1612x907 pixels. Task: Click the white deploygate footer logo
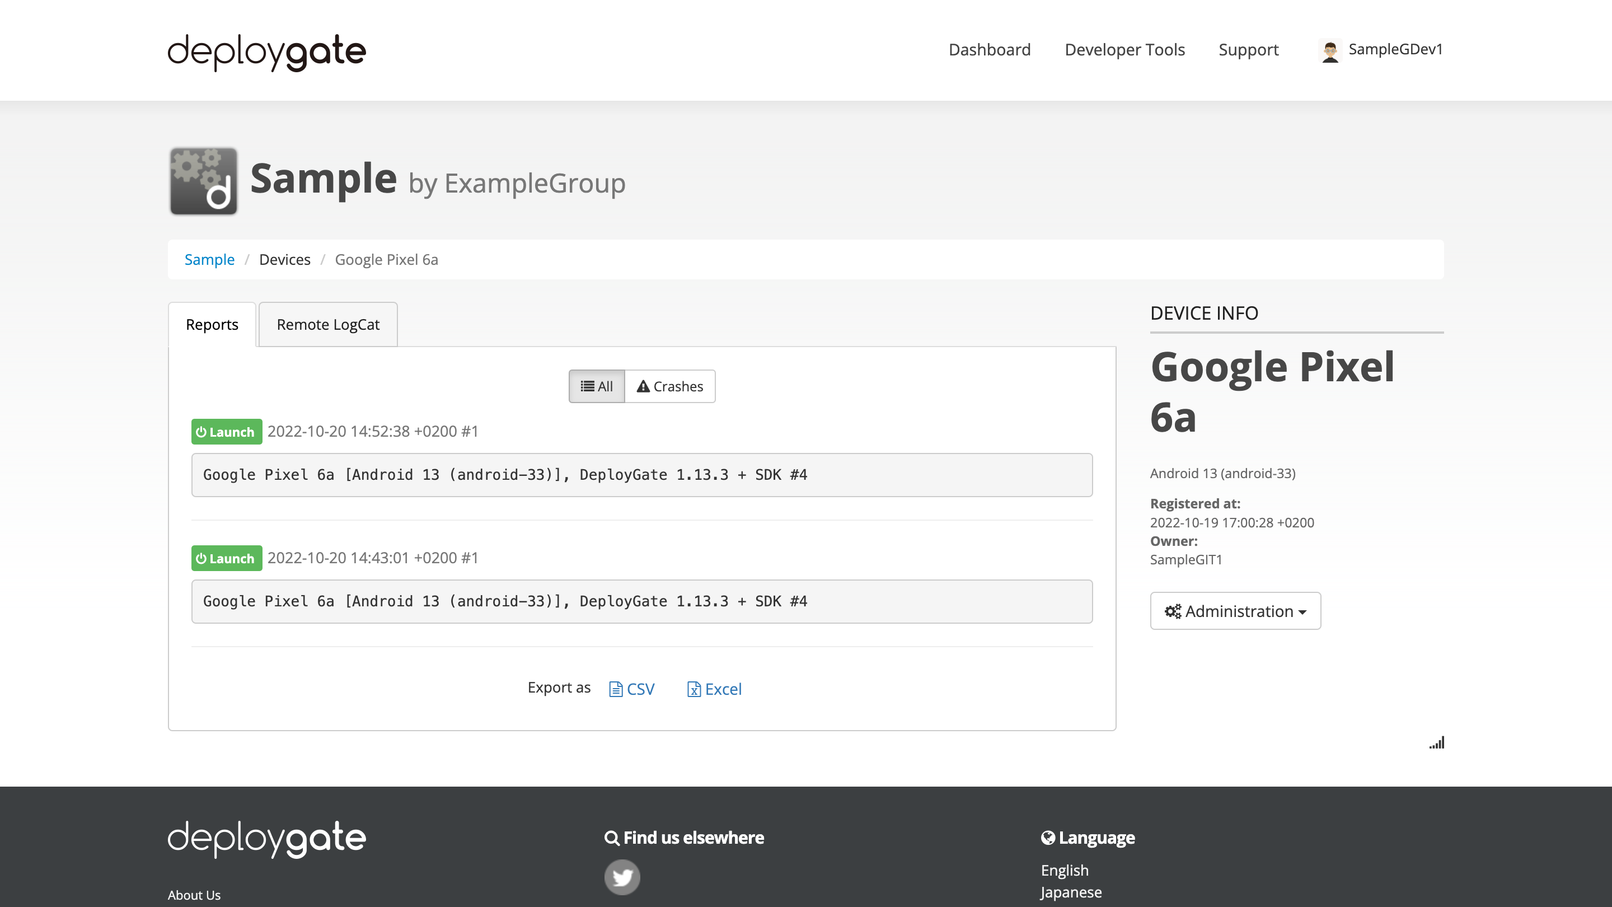(x=266, y=838)
